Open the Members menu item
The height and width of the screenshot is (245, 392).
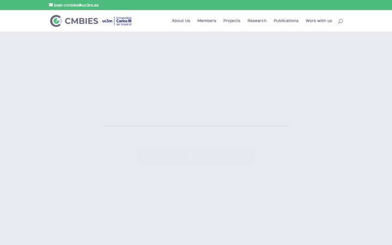207,21
